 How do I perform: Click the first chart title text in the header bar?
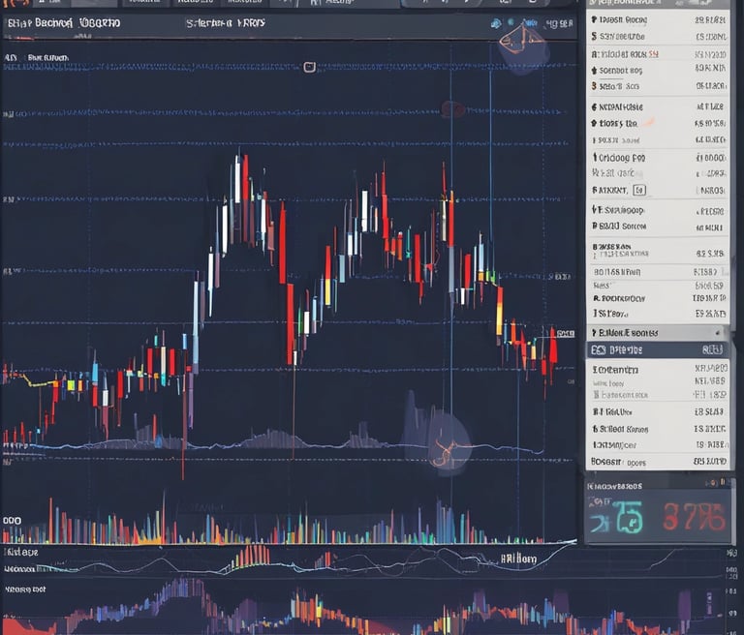click(64, 23)
